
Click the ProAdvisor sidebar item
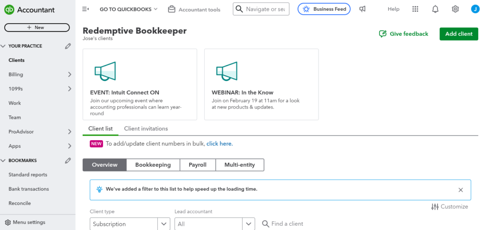[21, 132]
